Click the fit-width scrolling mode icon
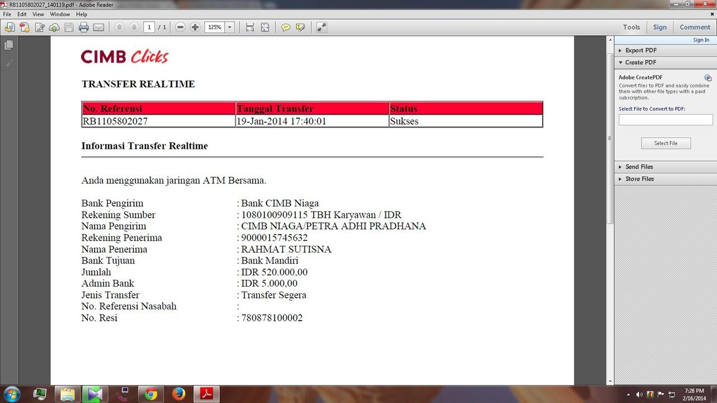This screenshot has height=403, width=717. pos(250,27)
